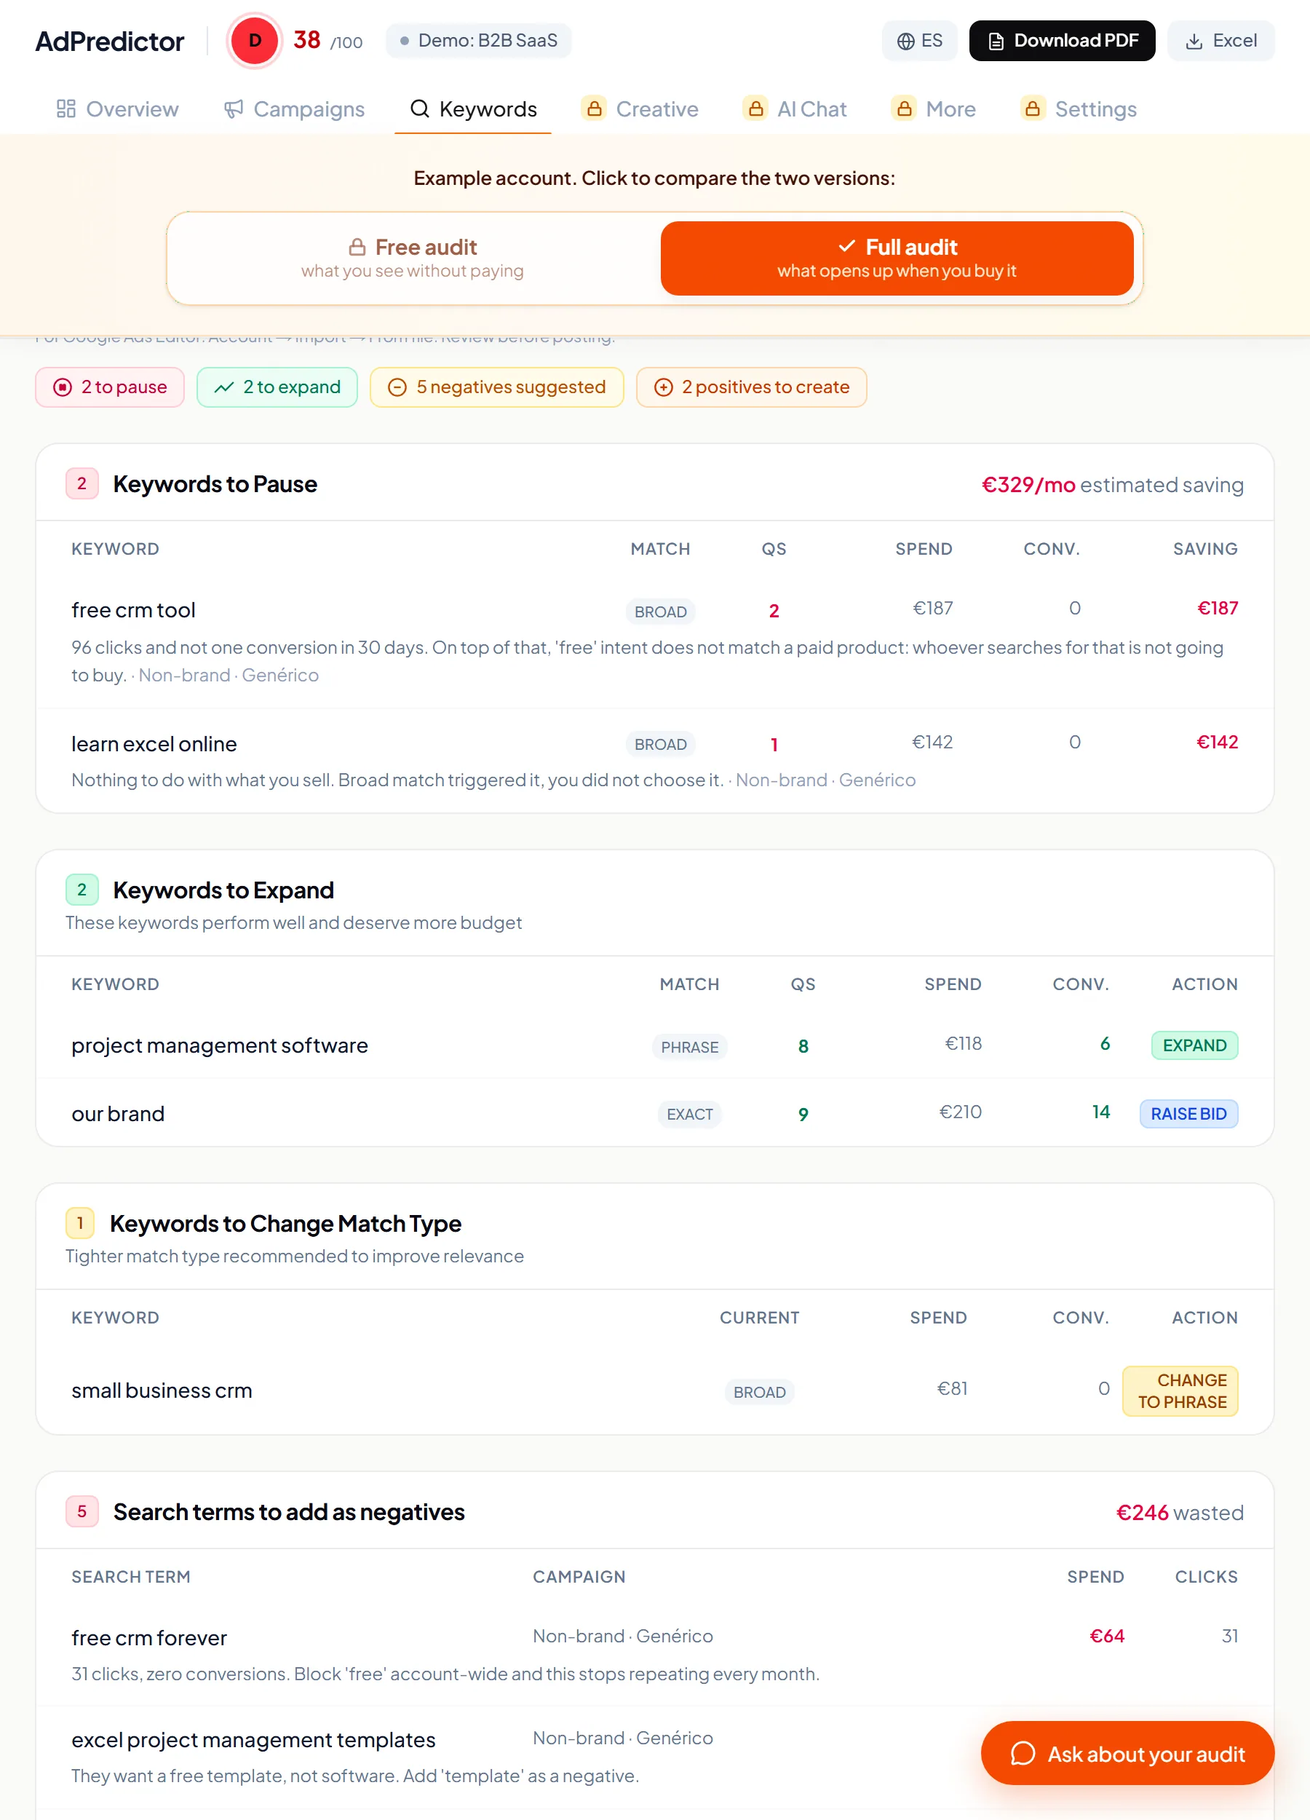Image resolution: width=1310 pixels, height=1820 pixels.
Task: Click the PHRASE match tag for project management software
Action: click(x=689, y=1046)
